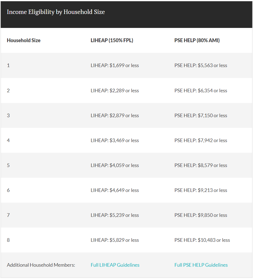Click the PSE HELP $7,150 or less cell
Image resolution: width=253 pixels, height=279 pixels.
point(201,116)
